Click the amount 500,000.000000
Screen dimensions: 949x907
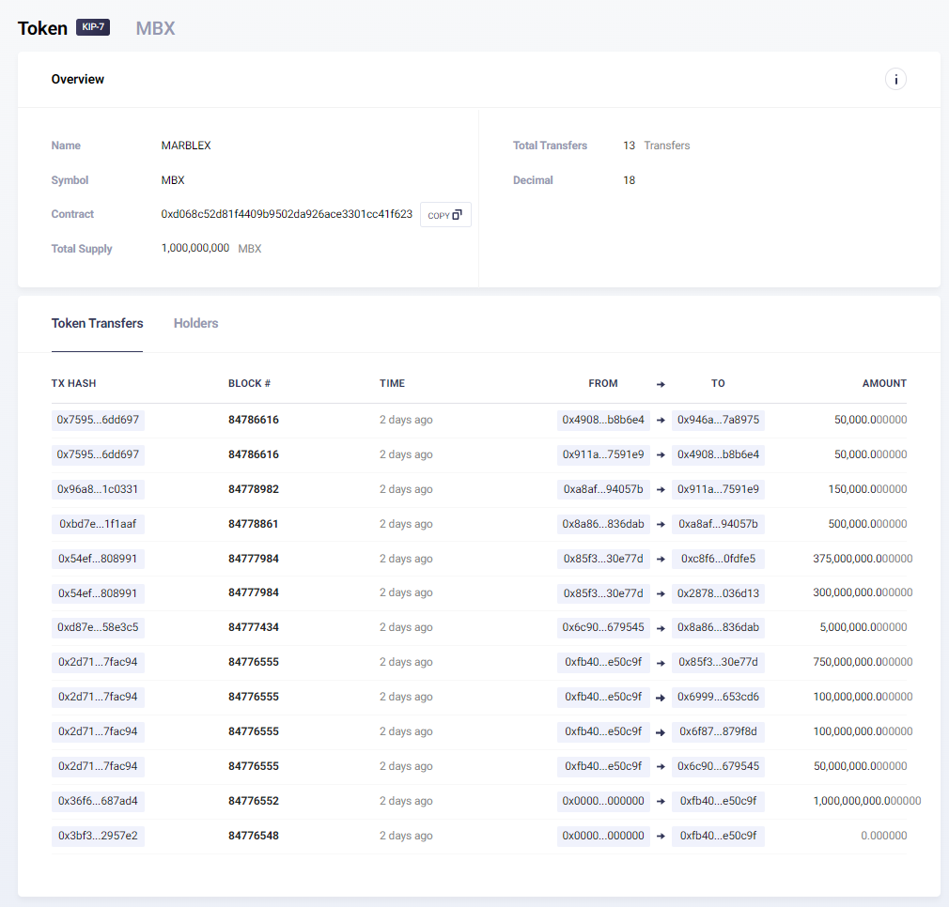coord(867,524)
